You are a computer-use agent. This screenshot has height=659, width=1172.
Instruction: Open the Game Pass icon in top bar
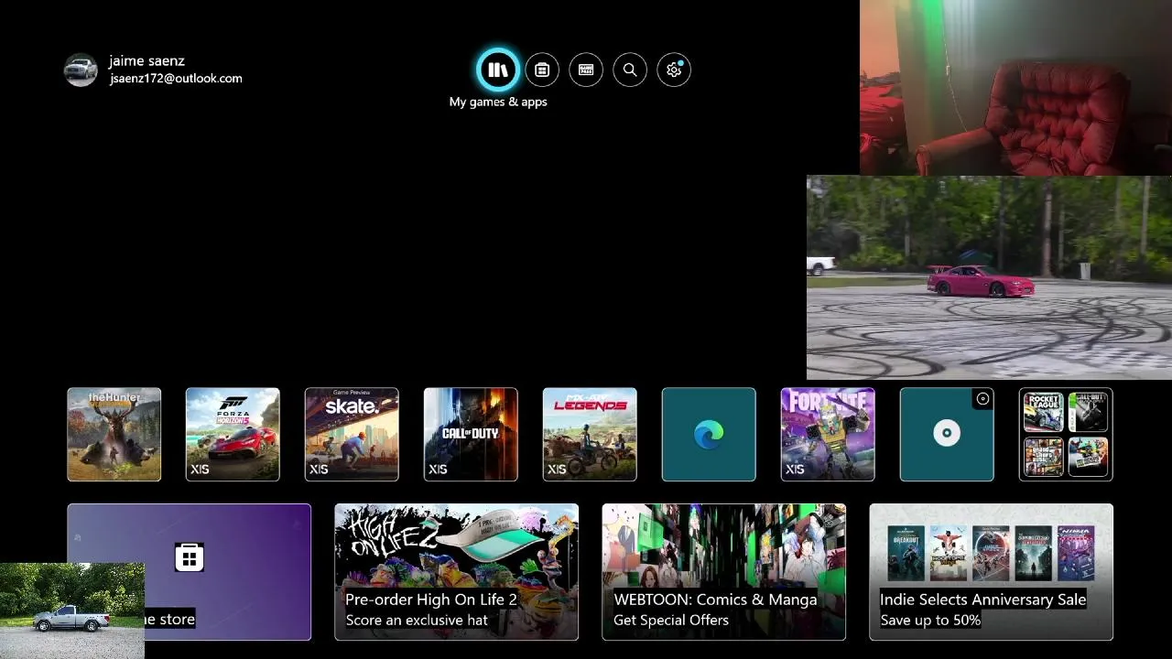[x=586, y=70]
